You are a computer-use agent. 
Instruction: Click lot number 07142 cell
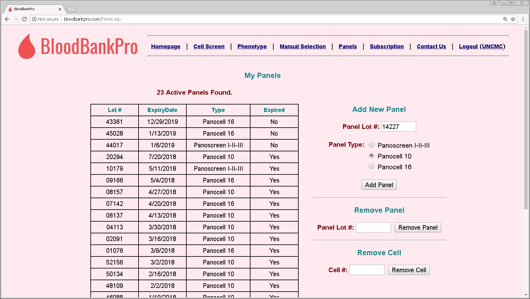click(x=115, y=204)
